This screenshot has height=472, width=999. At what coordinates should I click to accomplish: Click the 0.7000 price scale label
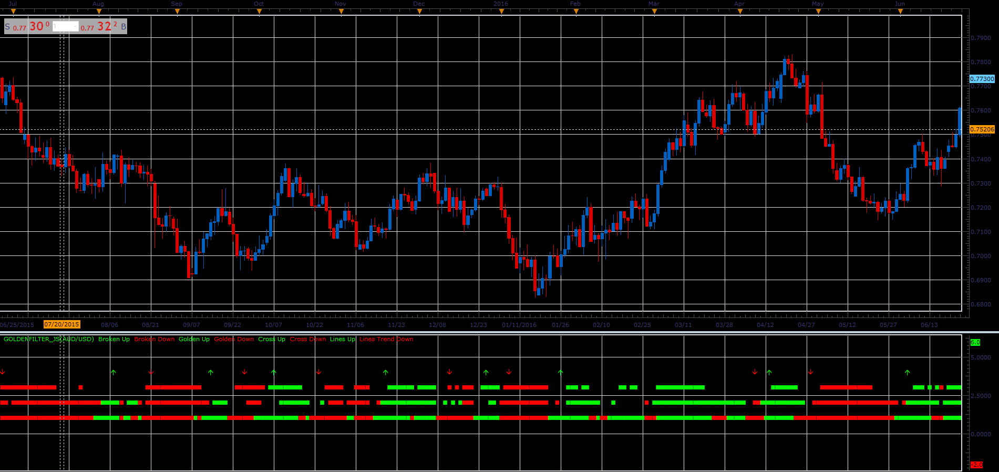pyautogui.click(x=981, y=256)
